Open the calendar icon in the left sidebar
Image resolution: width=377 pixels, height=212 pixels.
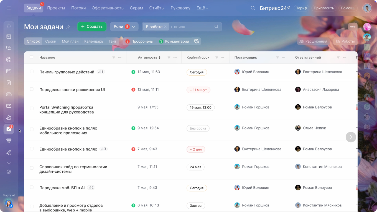click(x=9, y=71)
